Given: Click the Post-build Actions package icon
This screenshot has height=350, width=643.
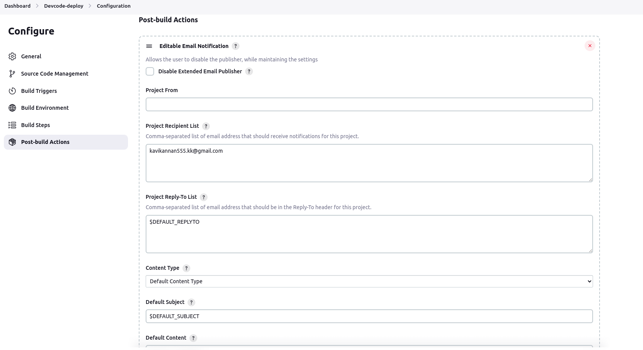Looking at the screenshot, I should [12, 142].
